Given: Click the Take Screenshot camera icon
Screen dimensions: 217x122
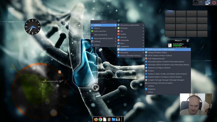Looking at the screenshot, I should [x=92, y=35].
